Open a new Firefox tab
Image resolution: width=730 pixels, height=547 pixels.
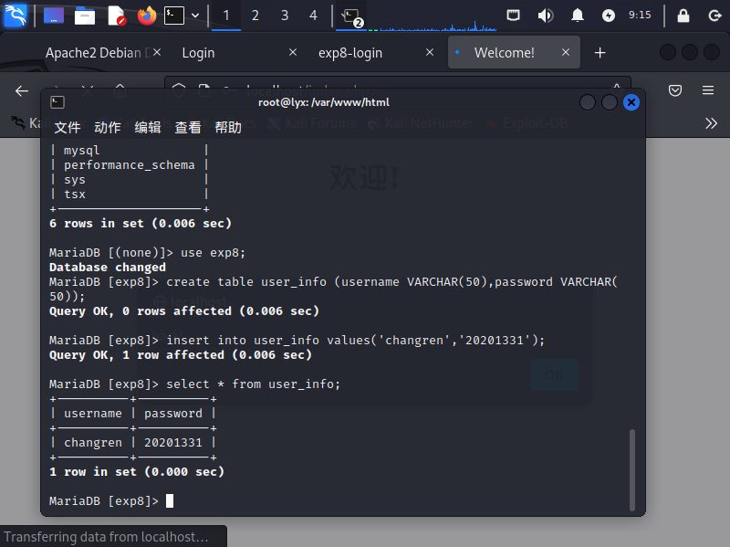[x=600, y=53]
